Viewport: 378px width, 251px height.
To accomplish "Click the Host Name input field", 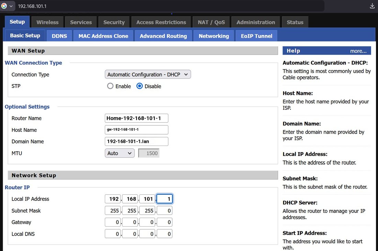I will [x=136, y=129].
